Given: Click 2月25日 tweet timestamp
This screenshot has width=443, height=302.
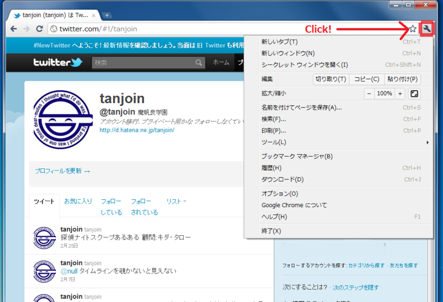Looking at the screenshot, I should pyautogui.click(x=69, y=246).
